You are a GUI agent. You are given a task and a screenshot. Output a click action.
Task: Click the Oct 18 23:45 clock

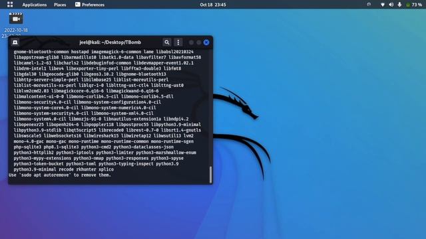tap(213, 5)
